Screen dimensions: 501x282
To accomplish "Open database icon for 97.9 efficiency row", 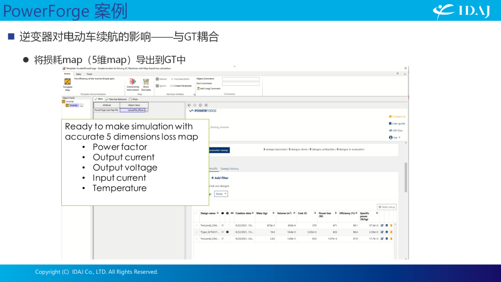I will point(386,238).
